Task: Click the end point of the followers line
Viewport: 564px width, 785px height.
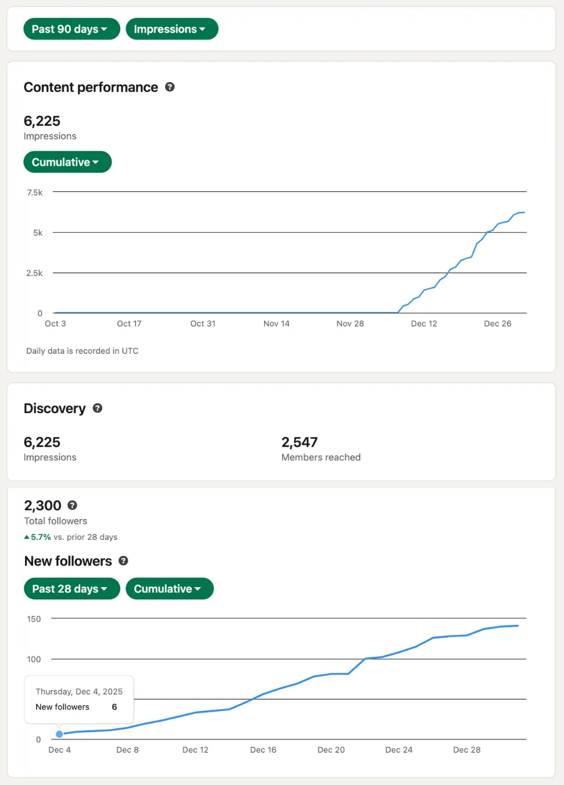Action: pyautogui.click(x=517, y=626)
